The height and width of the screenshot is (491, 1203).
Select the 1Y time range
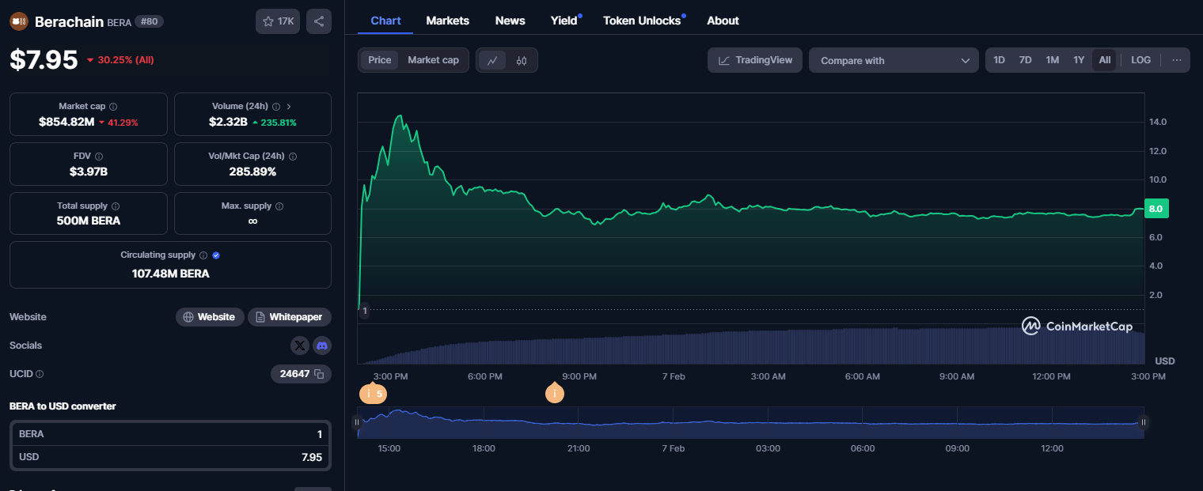tap(1079, 60)
